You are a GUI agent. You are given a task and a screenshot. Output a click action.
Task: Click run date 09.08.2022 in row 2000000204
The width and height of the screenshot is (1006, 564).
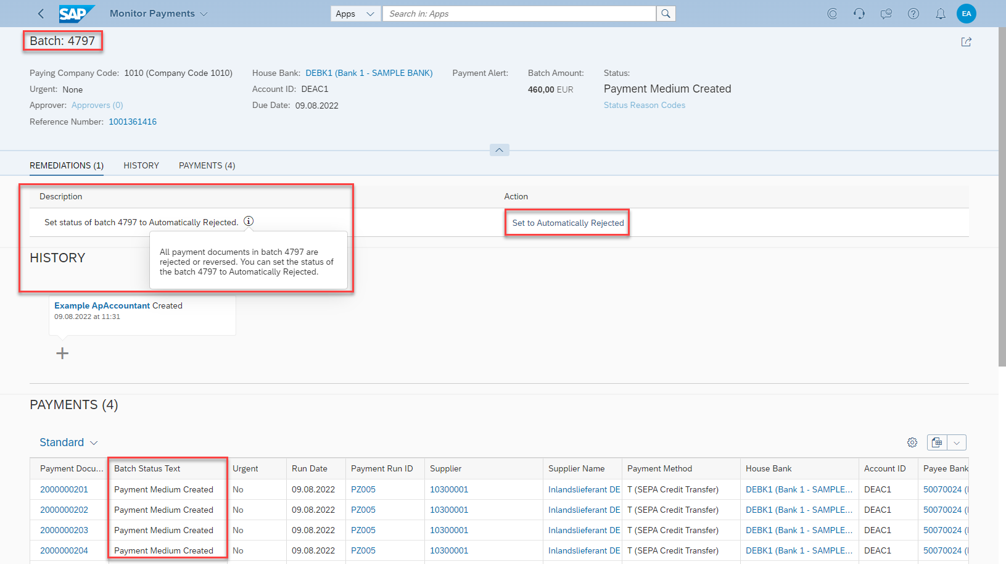[x=313, y=550]
